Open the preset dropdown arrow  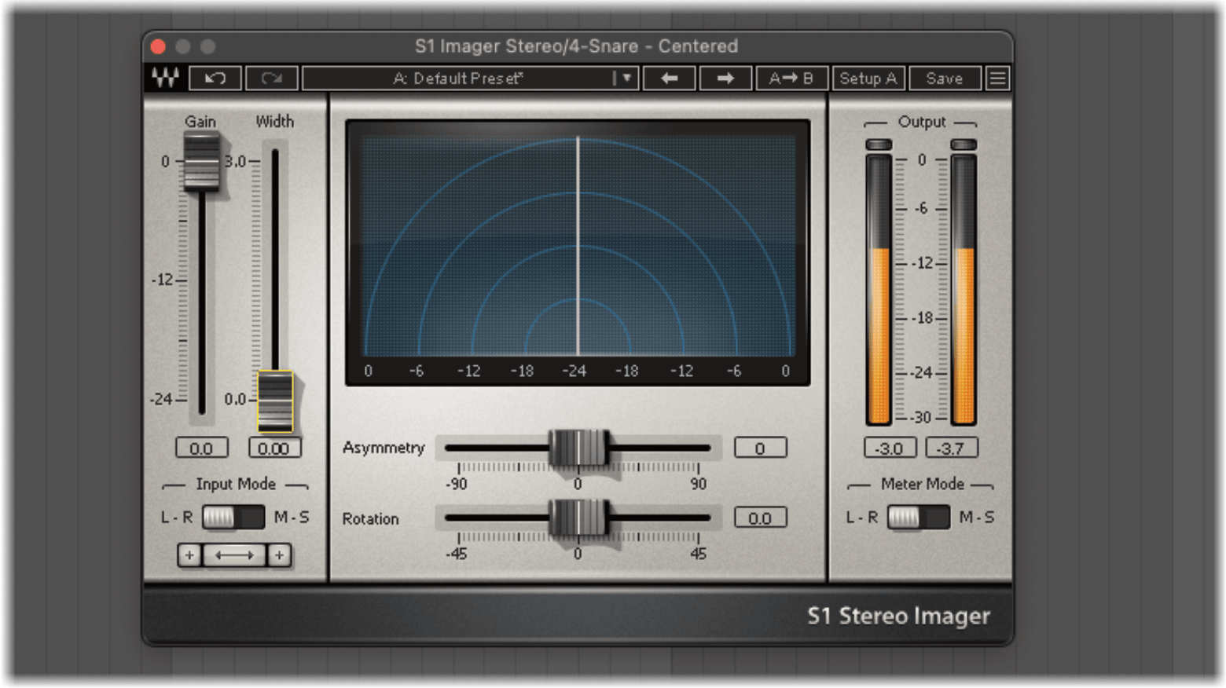(626, 79)
